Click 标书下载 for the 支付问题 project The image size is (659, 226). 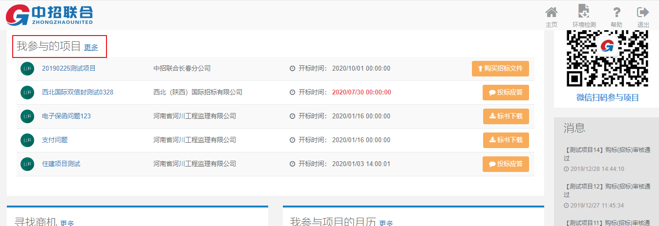(506, 140)
